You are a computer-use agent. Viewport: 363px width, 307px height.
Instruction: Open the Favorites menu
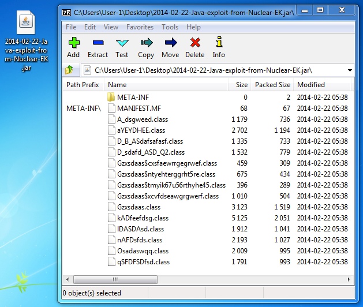click(140, 27)
